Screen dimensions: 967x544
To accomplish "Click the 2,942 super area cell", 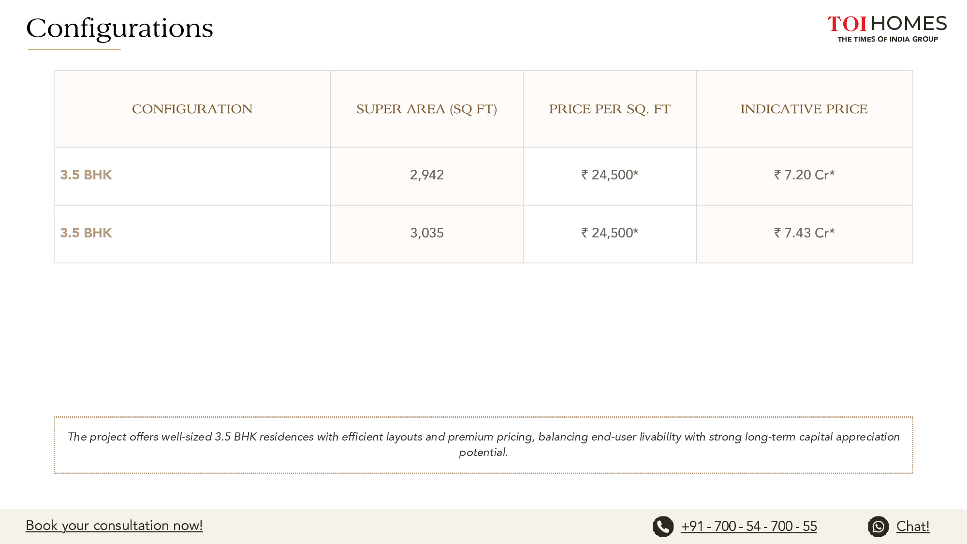I will tap(426, 175).
